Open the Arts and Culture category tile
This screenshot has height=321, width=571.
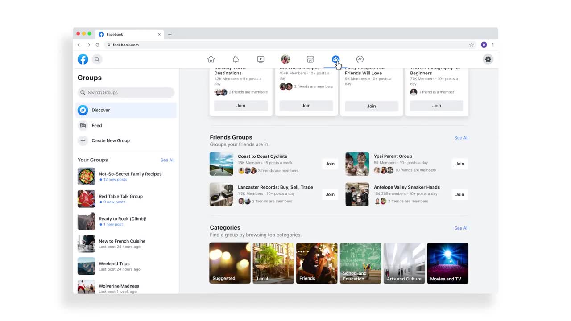404,263
